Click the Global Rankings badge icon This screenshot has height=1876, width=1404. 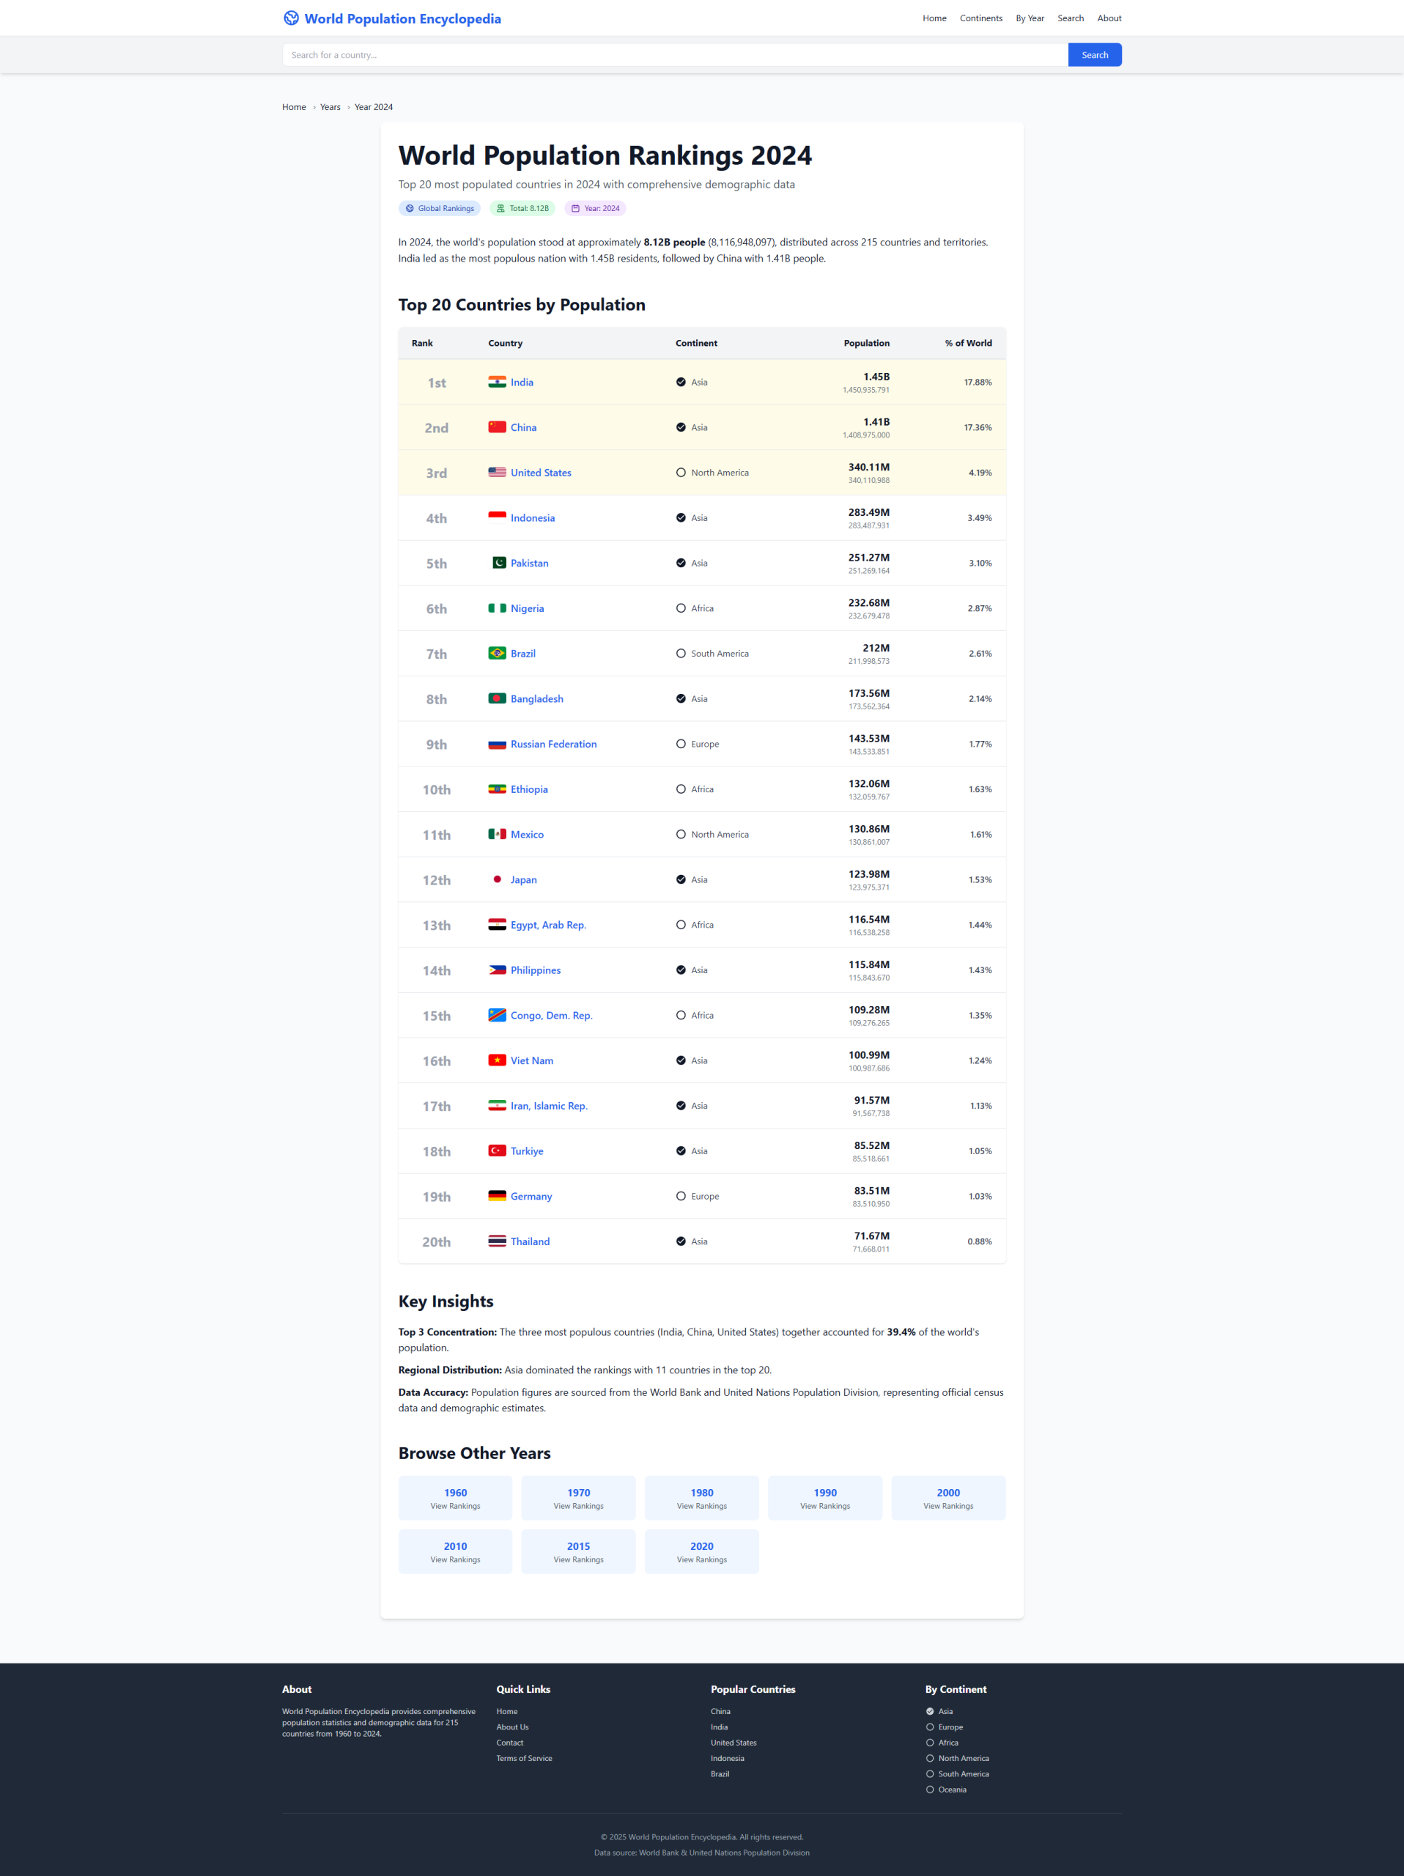(x=410, y=209)
